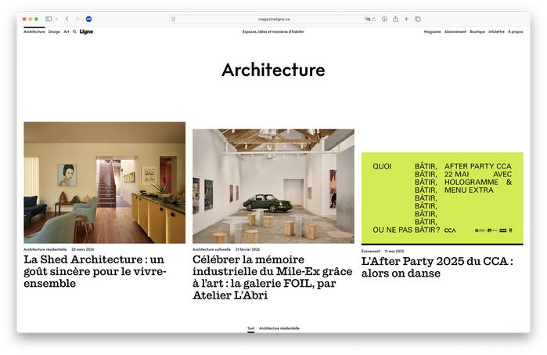
Task: Click the Ligne logo
Action: click(86, 32)
